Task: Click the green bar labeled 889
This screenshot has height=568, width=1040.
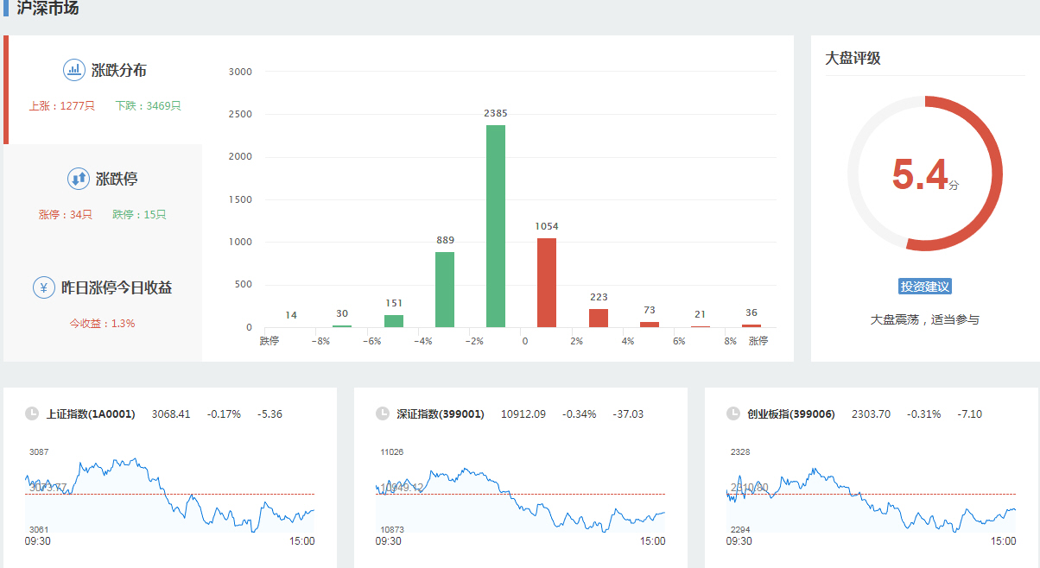Action: [445, 289]
